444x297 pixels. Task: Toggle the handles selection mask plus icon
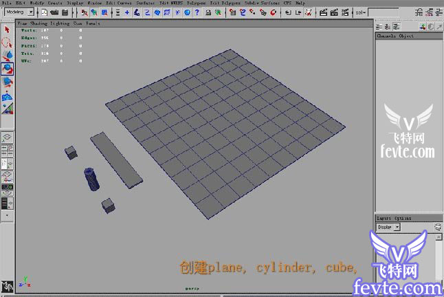tap(127, 12)
